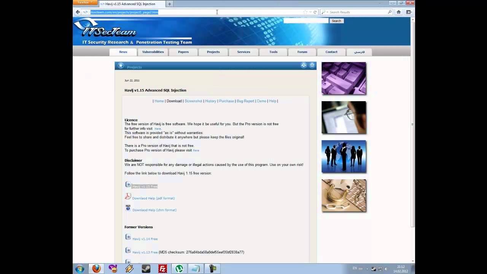Download Havij v1.13 Free link
The image size is (487, 274).
click(x=145, y=252)
